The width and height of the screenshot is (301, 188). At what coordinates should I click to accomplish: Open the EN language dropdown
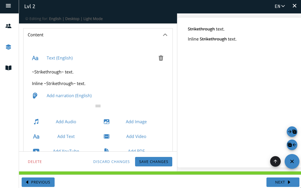click(280, 6)
